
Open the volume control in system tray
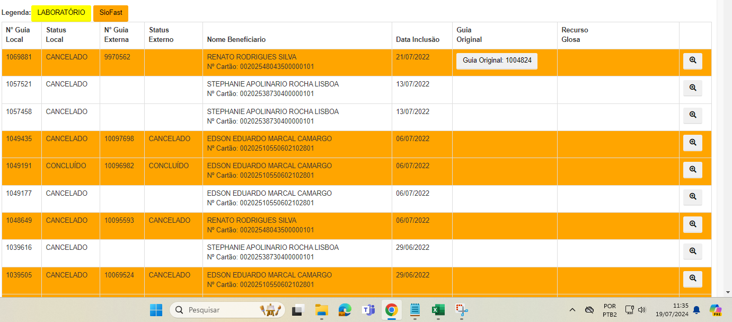642,310
